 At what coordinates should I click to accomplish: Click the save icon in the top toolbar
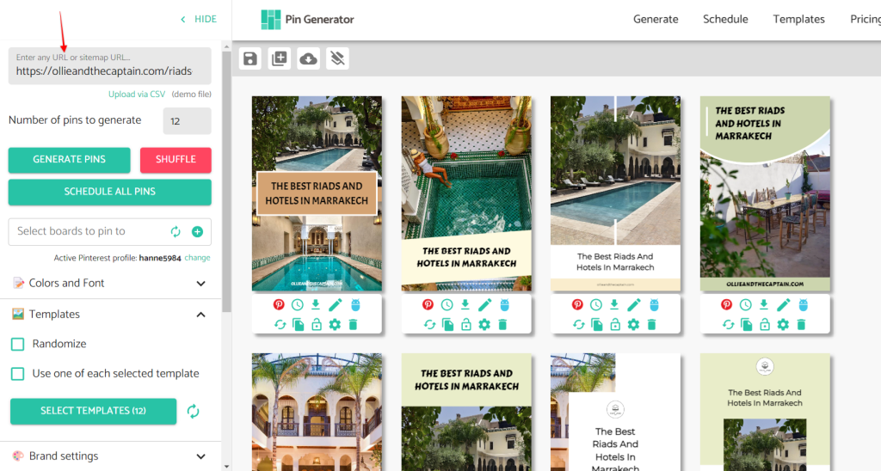tap(250, 58)
